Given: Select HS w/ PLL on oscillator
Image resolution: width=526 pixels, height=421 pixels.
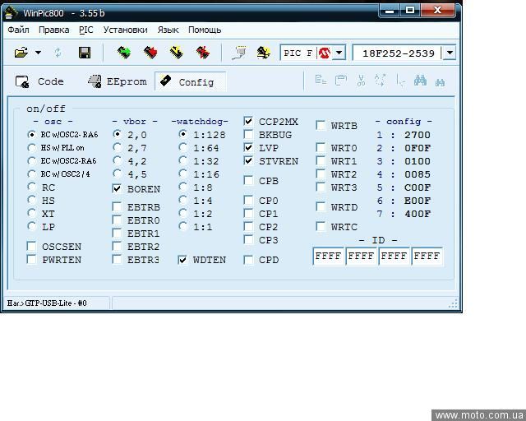Looking at the screenshot, I should tap(32, 148).
